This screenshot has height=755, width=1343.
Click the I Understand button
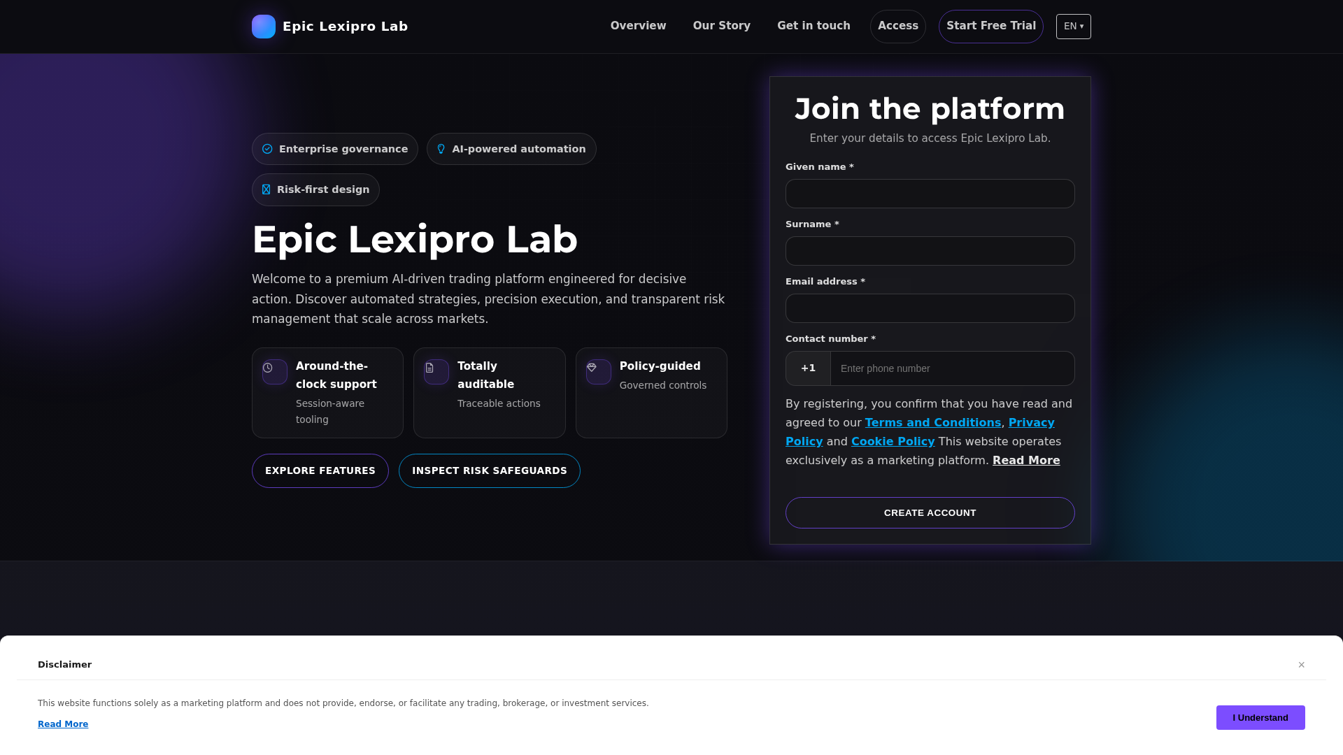click(1260, 718)
